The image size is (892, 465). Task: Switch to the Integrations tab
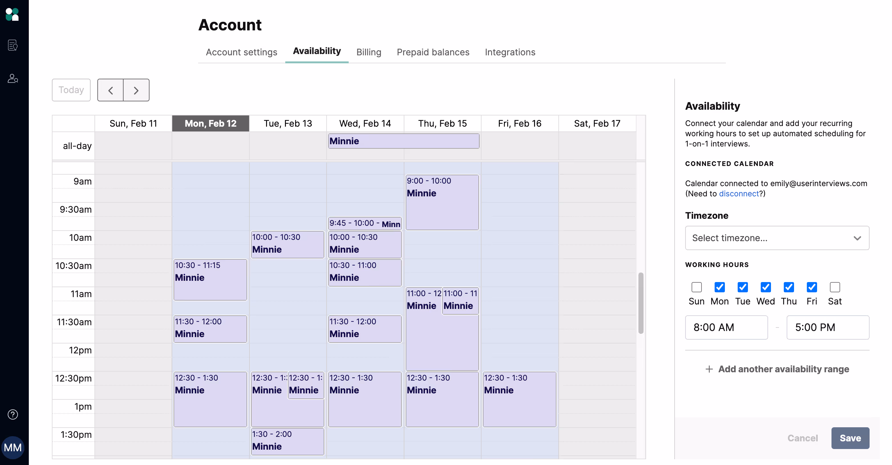(510, 52)
